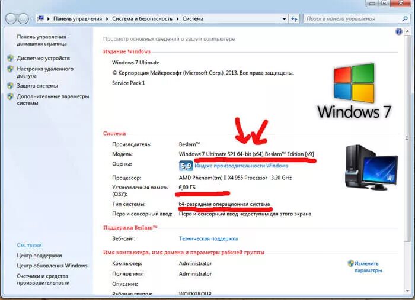Click Перо и сенсорный ввод недоступны text
The height and width of the screenshot is (300, 415).
point(245,214)
